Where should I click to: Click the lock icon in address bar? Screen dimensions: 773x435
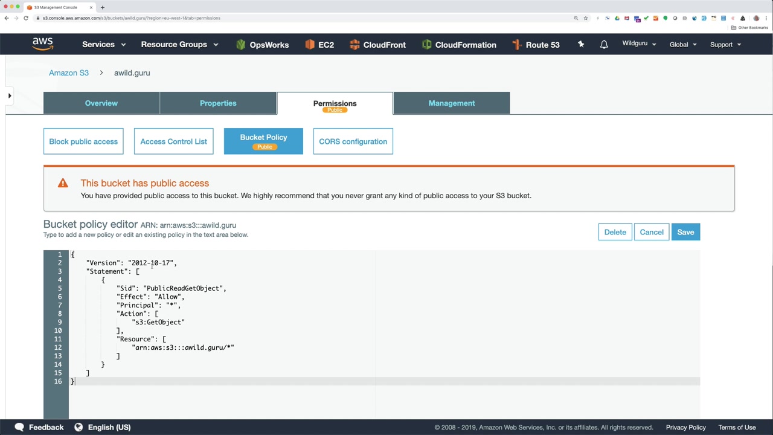[38, 18]
